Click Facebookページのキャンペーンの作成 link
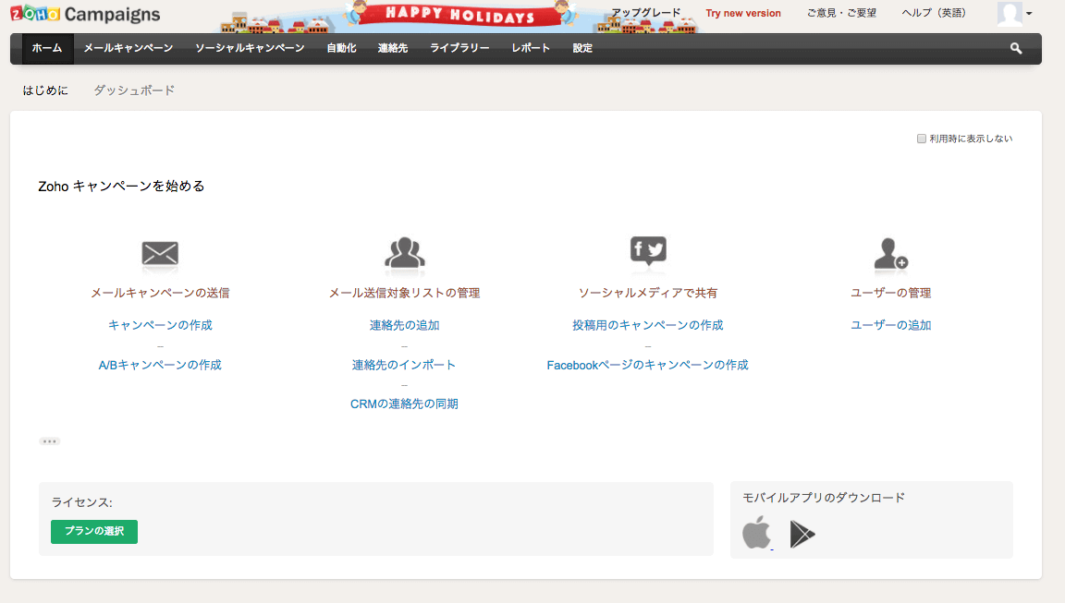 point(647,365)
